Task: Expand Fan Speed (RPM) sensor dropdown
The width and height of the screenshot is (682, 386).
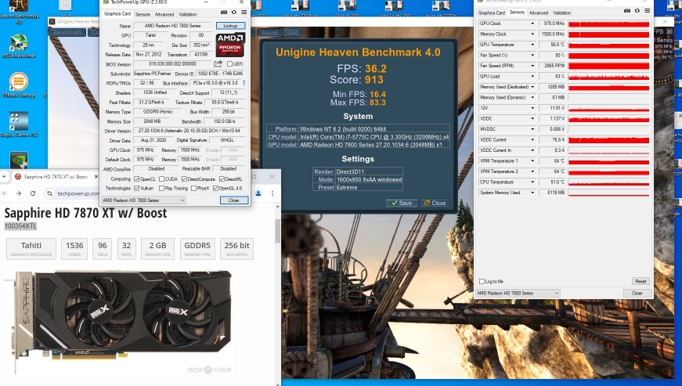Action: [532, 66]
